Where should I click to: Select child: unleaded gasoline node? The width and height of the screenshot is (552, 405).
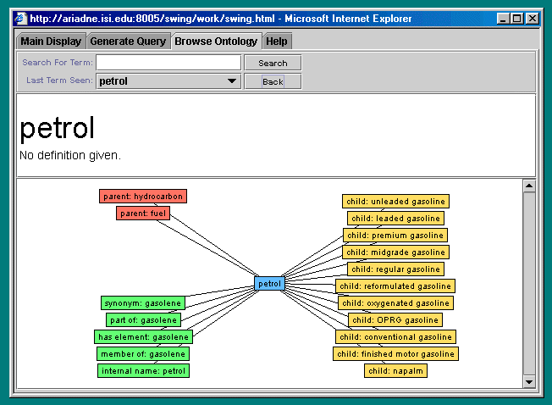tap(395, 202)
